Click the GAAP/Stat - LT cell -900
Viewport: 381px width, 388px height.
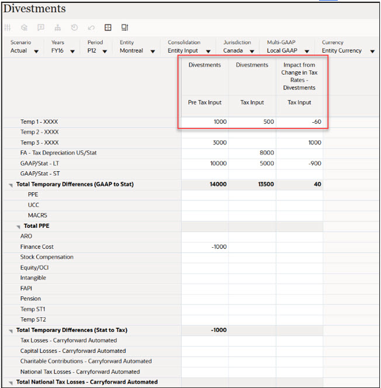click(300, 163)
